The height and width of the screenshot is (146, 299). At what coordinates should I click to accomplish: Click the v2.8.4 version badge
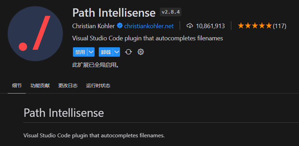[171, 12]
